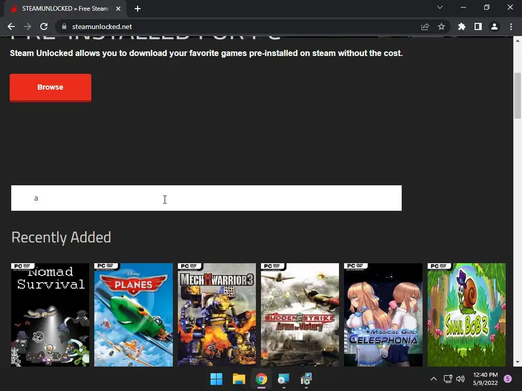Open the Extensions puzzle icon
The height and width of the screenshot is (391, 522).
coord(462,26)
